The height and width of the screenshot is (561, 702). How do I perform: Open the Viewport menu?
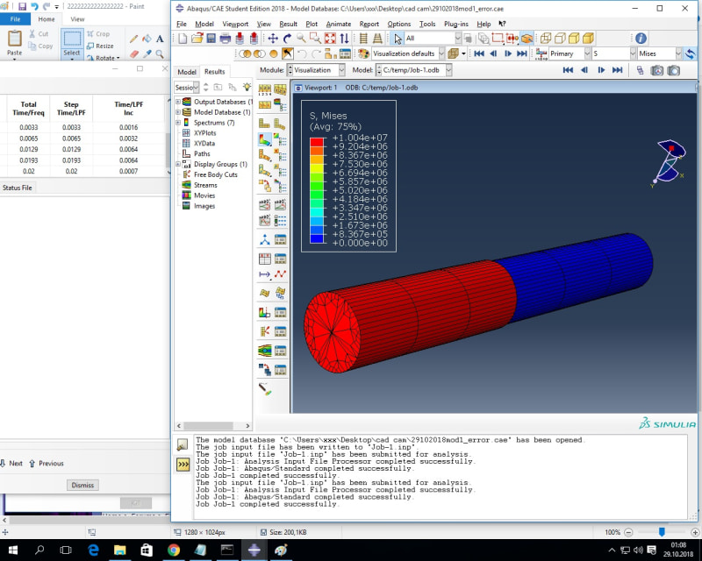[235, 24]
